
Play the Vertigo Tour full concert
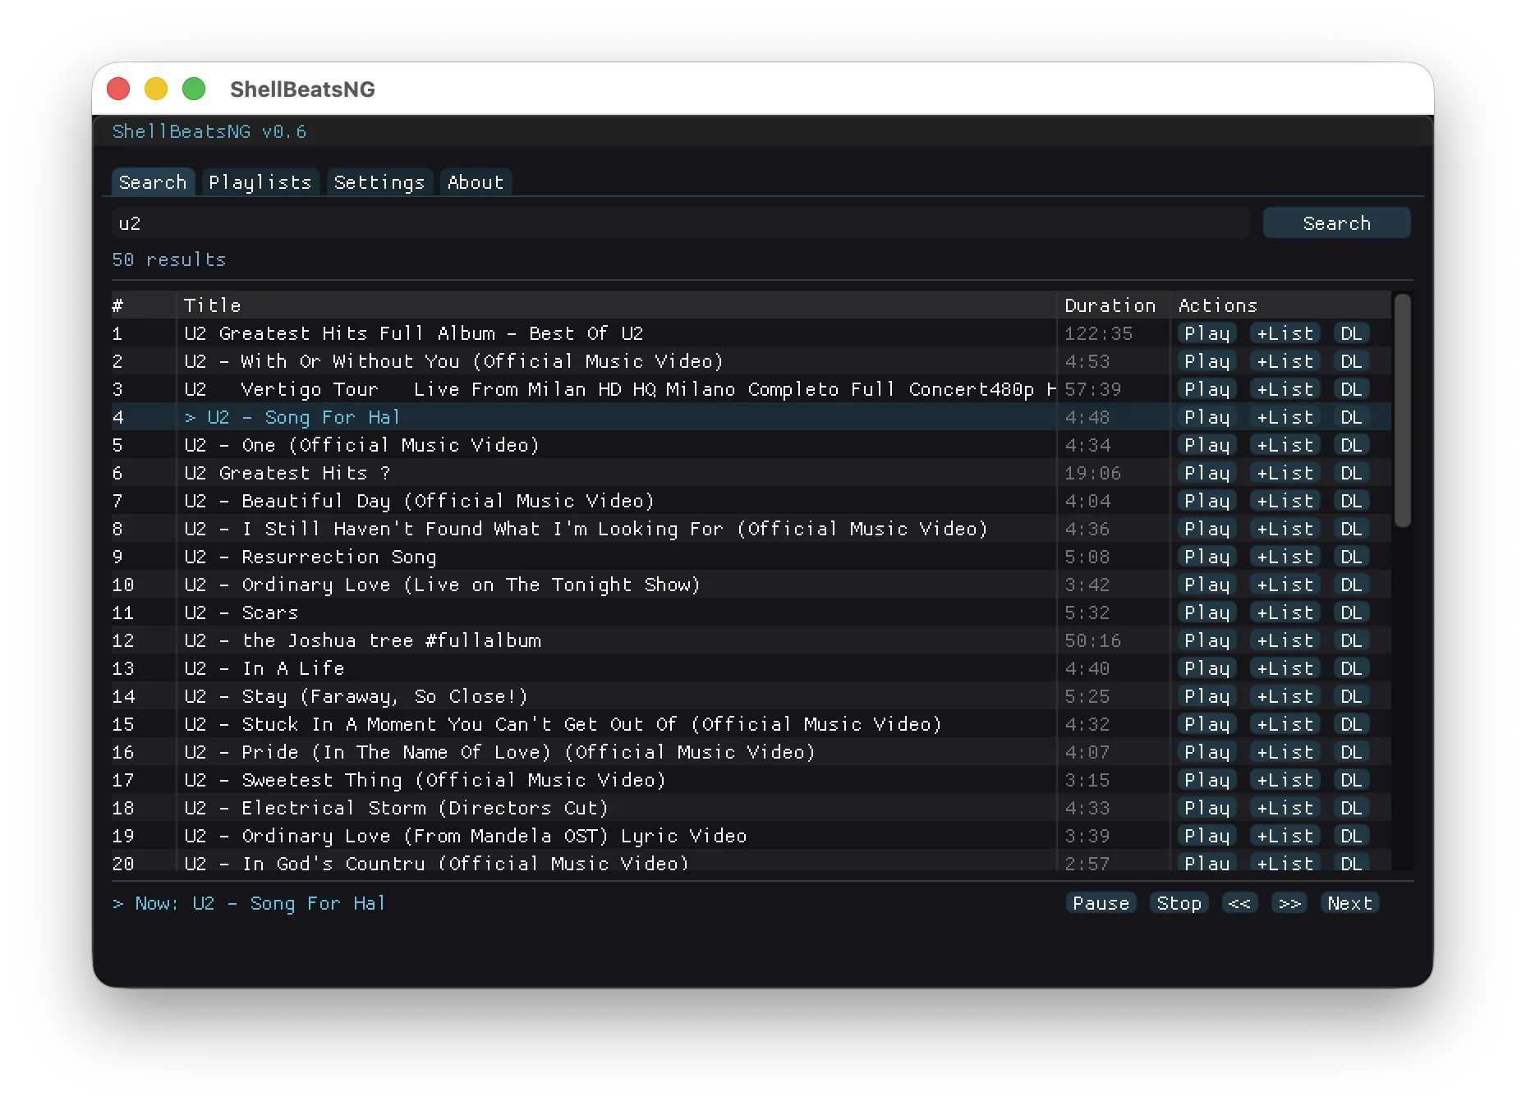[x=1207, y=388]
